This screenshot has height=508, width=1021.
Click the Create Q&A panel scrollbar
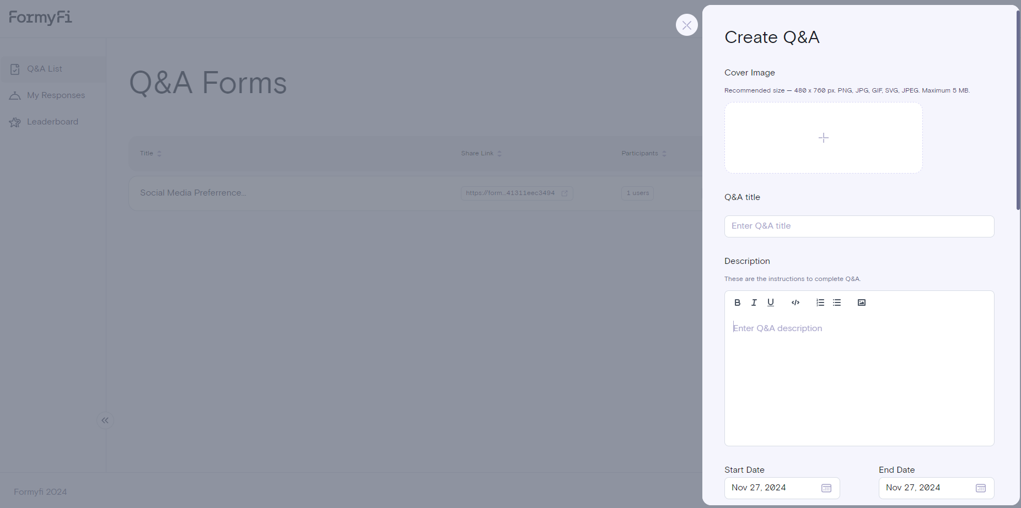tap(1018, 110)
